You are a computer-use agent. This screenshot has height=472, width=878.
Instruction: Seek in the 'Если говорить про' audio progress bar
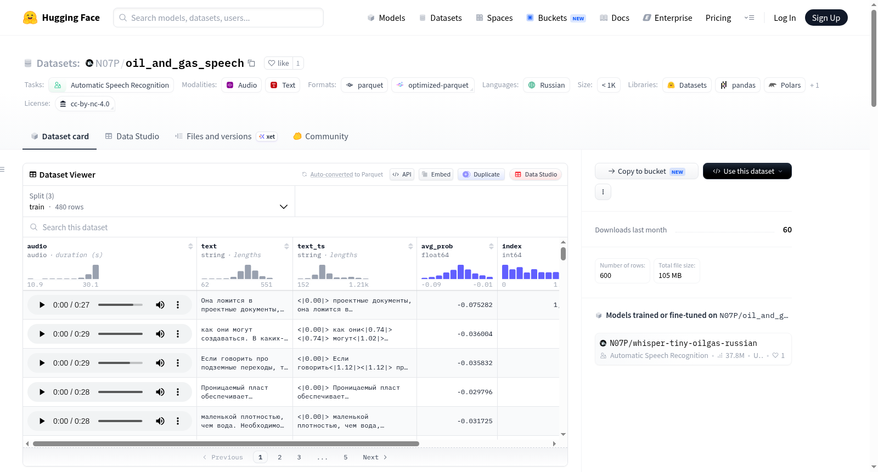[120, 363]
